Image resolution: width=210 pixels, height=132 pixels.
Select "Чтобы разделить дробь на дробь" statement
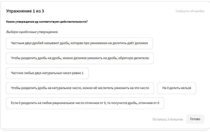[80, 58]
